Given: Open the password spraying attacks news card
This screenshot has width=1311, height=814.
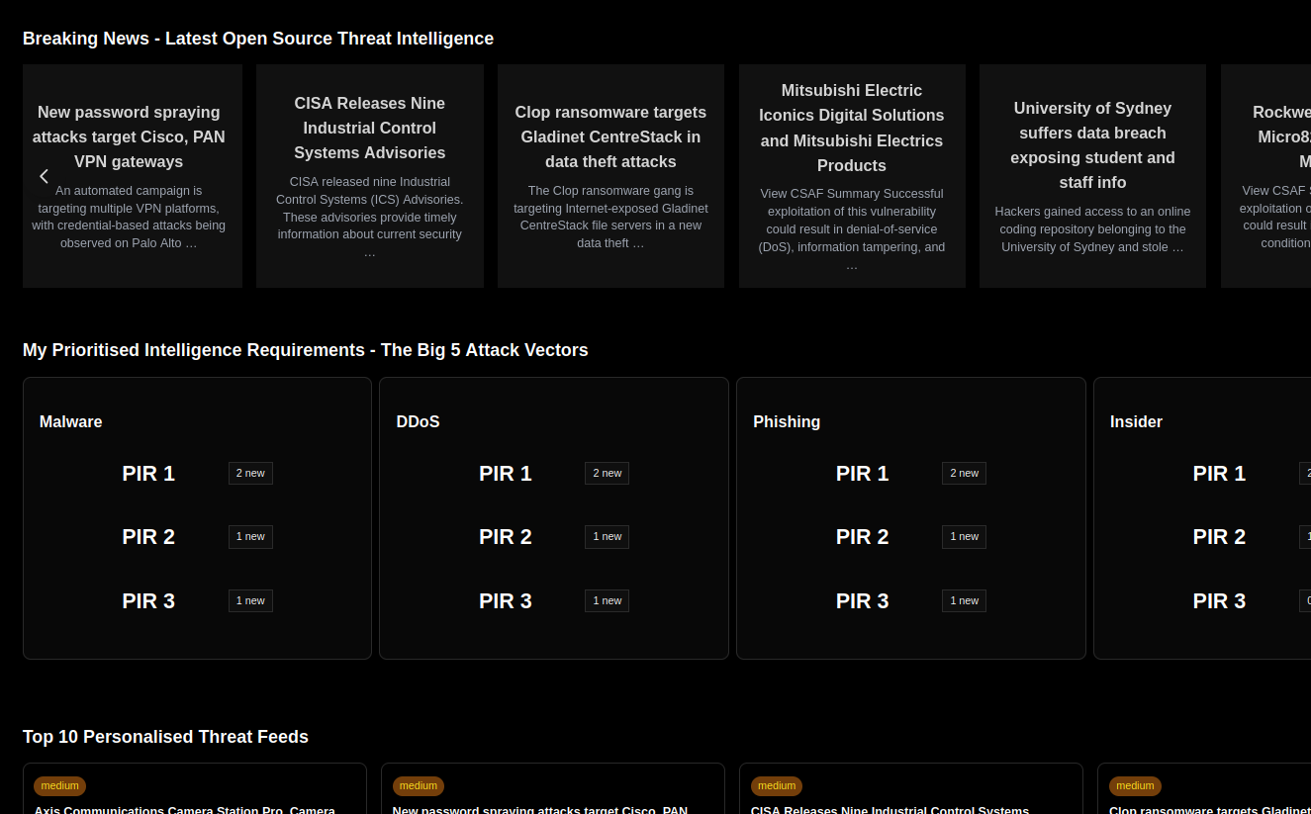Looking at the screenshot, I should click(x=129, y=136).
